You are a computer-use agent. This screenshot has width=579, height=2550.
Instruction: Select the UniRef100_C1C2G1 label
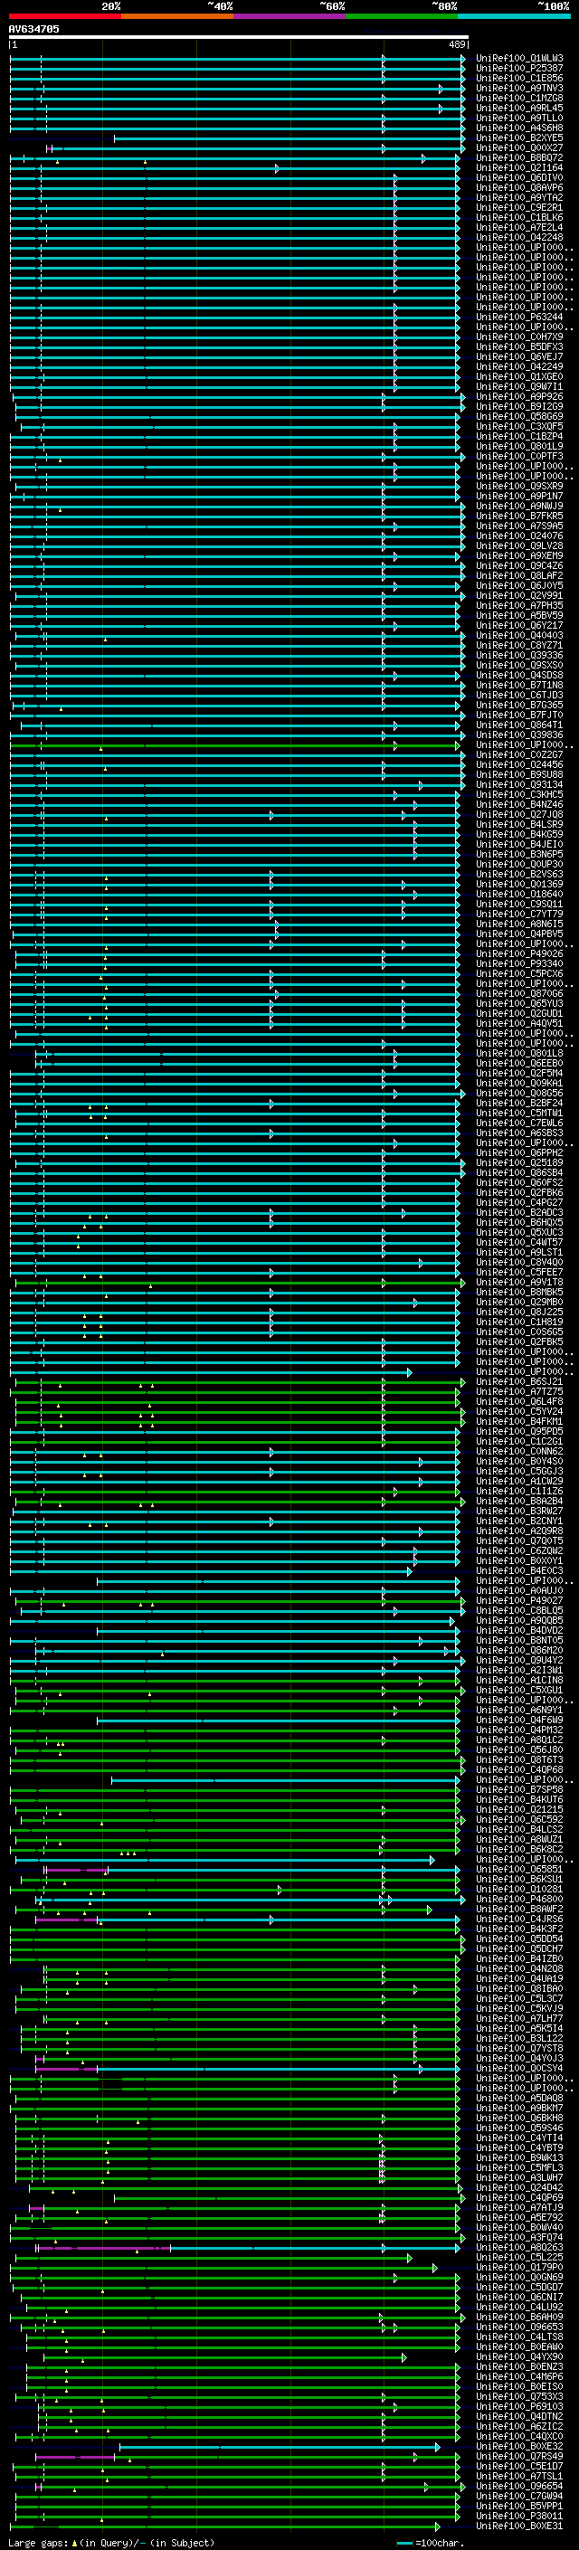[x=519, y=1441]
